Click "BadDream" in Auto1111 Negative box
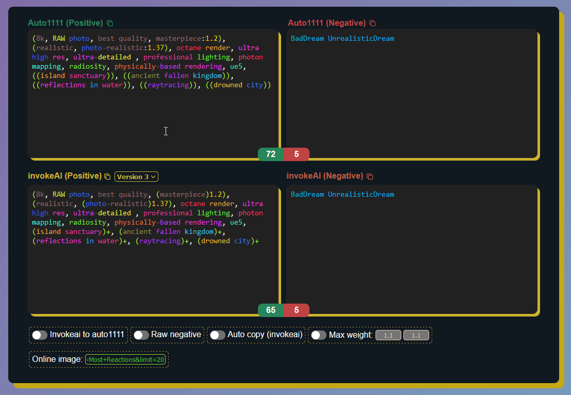571x395 pixels. [307, 38]
